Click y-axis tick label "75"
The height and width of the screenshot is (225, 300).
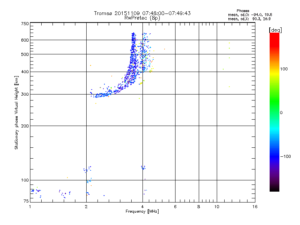[26, 201]
